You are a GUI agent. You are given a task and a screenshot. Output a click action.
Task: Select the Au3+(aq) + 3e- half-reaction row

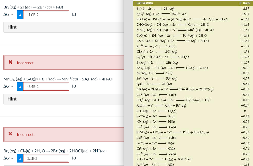pos(193,46)
